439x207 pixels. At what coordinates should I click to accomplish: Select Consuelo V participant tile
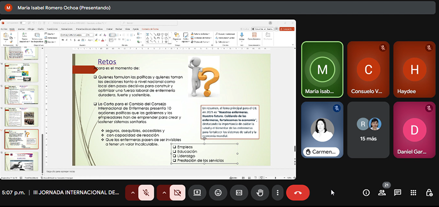368,70
